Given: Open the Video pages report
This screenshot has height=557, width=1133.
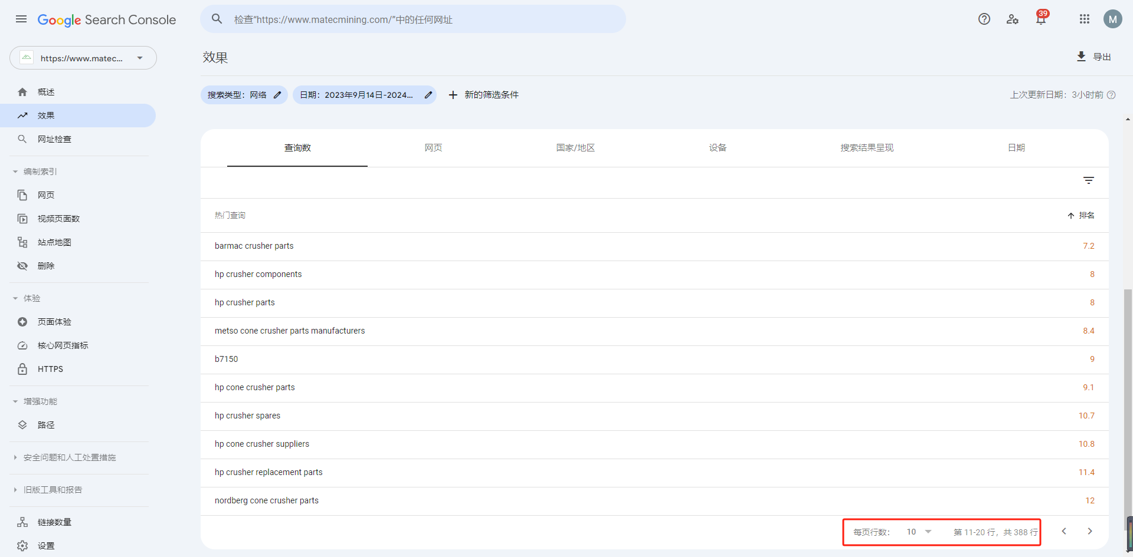Looking at the screenshot, I should (78, 219).
